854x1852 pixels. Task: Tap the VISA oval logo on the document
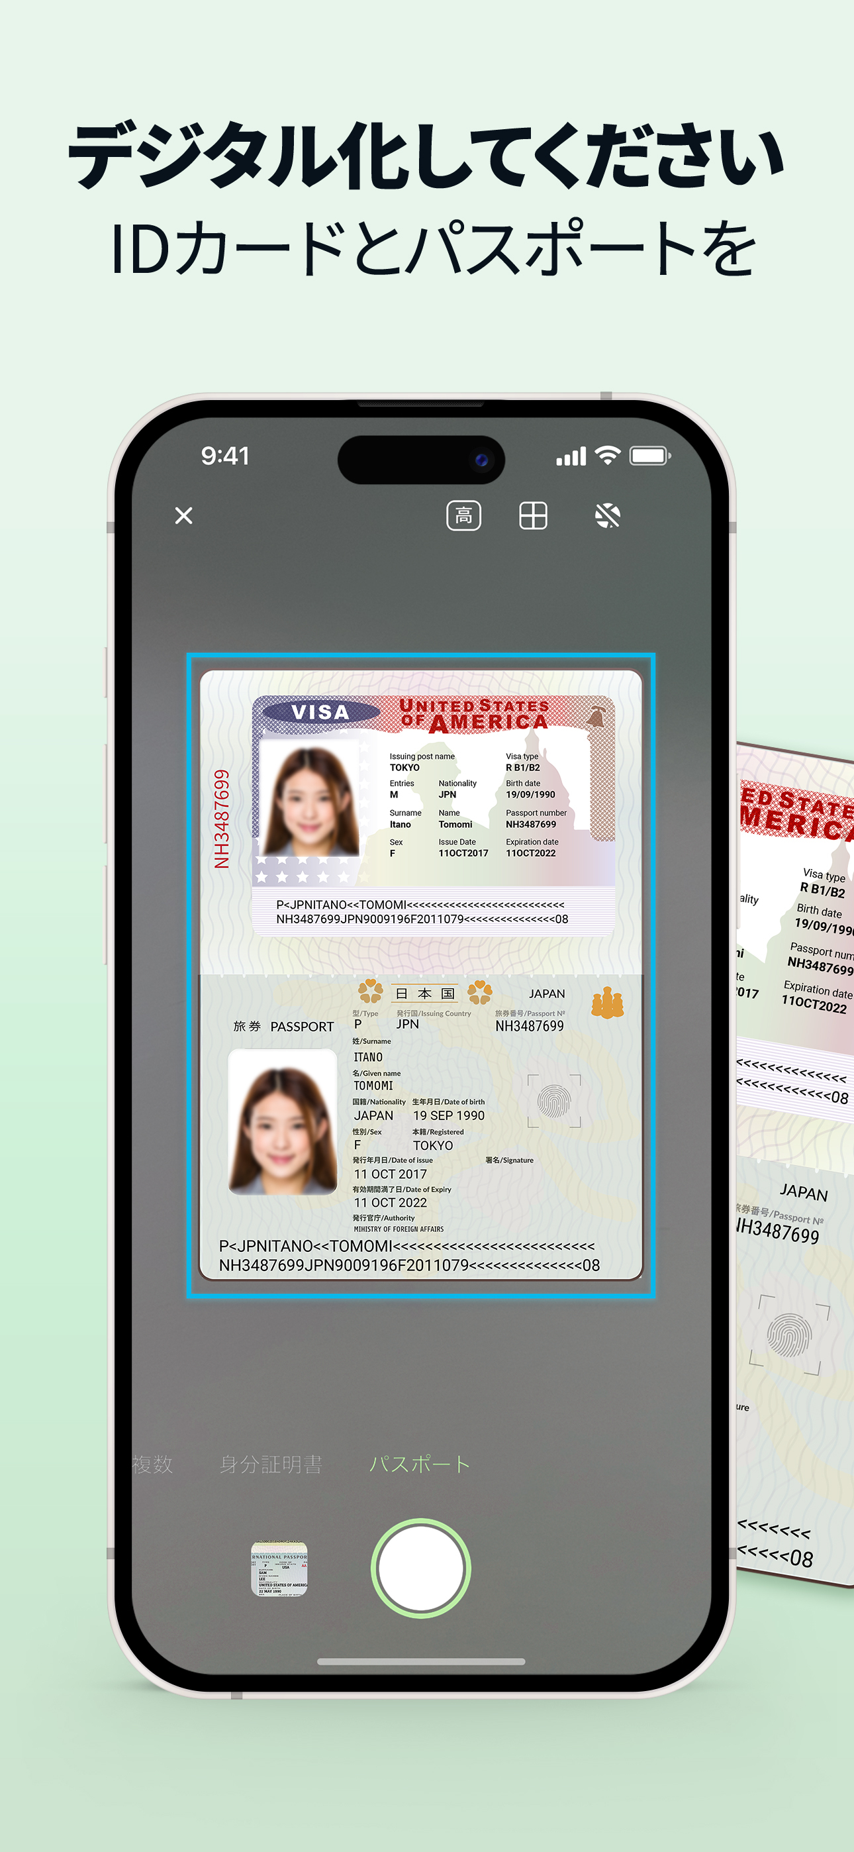[320, 712]
